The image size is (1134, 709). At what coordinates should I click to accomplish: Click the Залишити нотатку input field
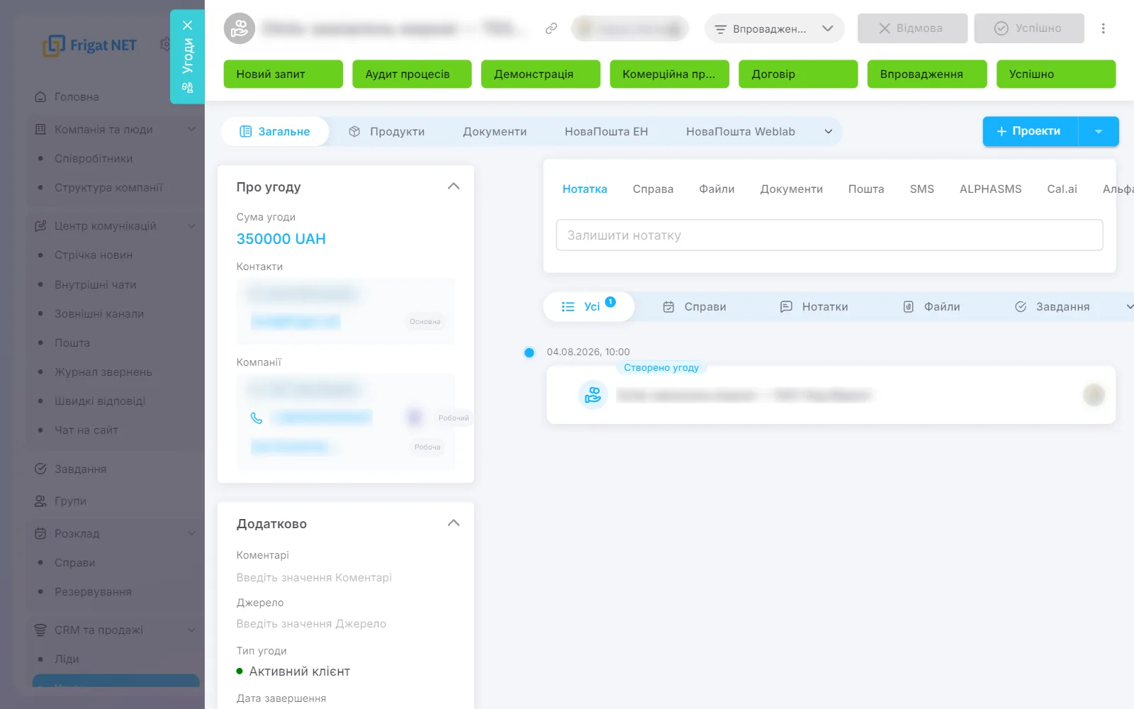point(829,235)
